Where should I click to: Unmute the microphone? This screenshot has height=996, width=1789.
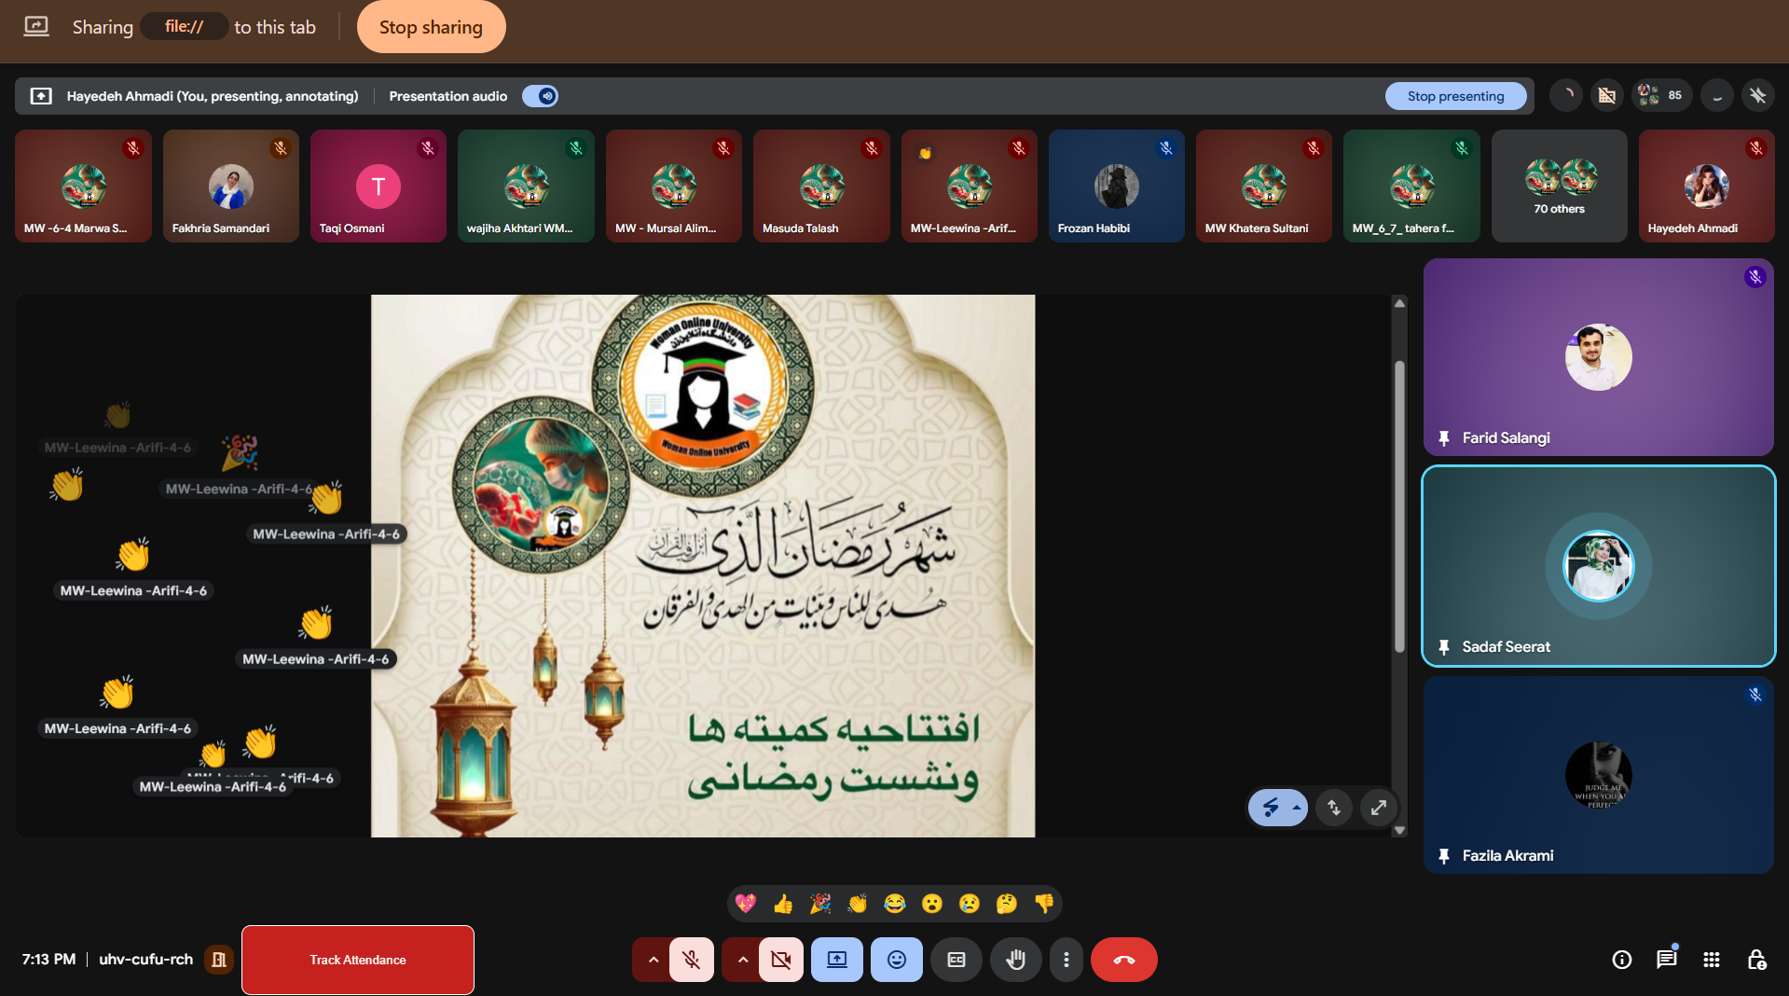[691, 960]
